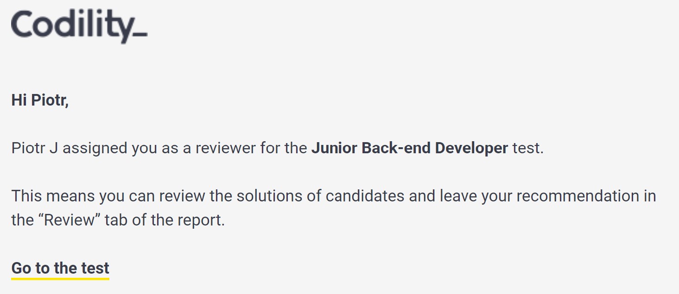
Task: Click the "This means" sentence start
Action: pos(53,196)
